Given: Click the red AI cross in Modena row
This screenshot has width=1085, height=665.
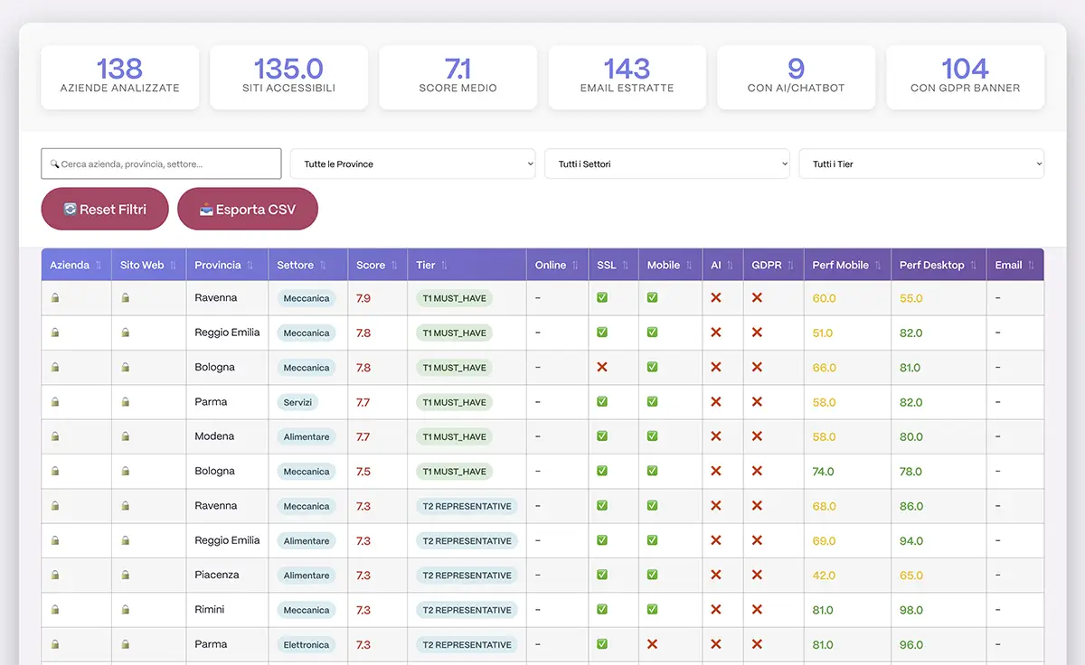Looking at the screenshot, I should [x=716, y=436].
